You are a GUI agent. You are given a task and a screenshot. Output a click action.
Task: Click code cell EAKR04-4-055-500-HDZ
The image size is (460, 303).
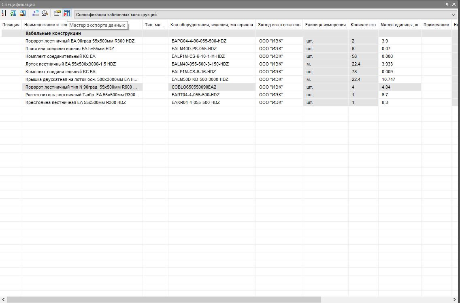(211, 103)
